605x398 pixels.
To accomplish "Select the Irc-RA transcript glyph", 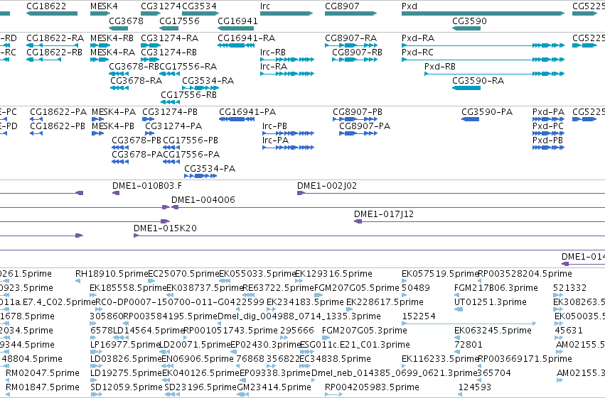I will click(x=287, y=74).
